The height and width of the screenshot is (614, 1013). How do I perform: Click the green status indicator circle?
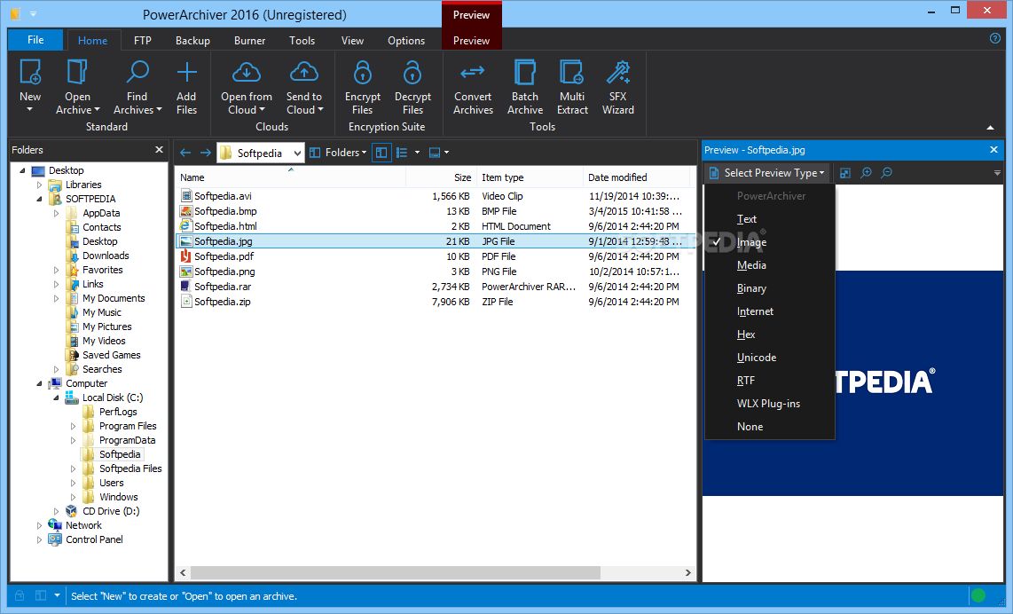coord(978,595)
